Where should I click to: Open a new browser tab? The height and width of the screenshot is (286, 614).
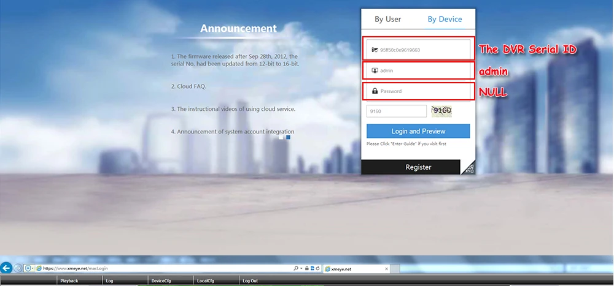coord(395,269)
